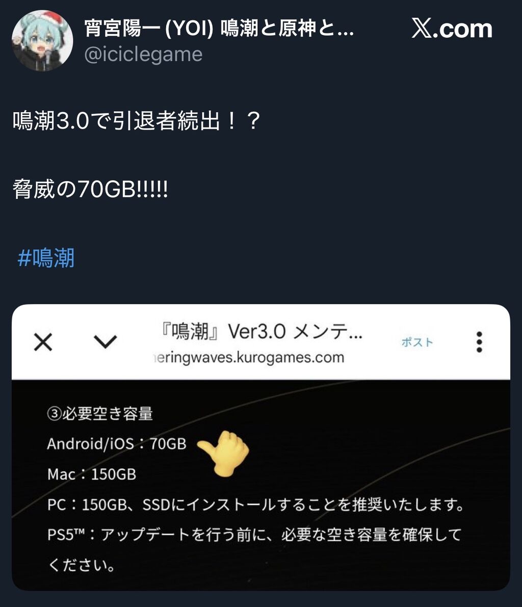Viewport: 522px width, 607px height.
Task: Click the X.com logo
Action: [x=452, y=29]
